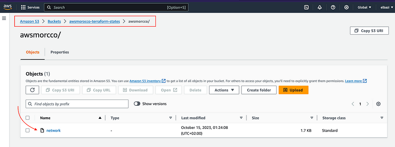The height and width of the screenshot is (147, 395).
Task: Open the notifications bell
Action: (x=320, y=7)
